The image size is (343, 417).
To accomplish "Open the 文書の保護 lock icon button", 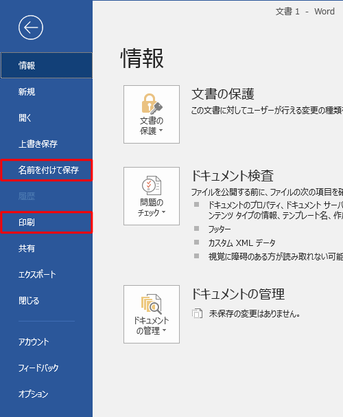I will tap(152, 114).
